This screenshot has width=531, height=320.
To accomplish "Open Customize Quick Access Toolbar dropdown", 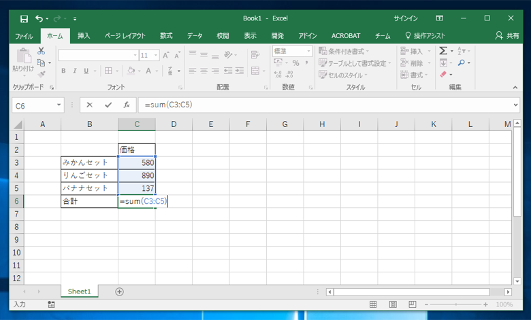I will click(75, 19).
